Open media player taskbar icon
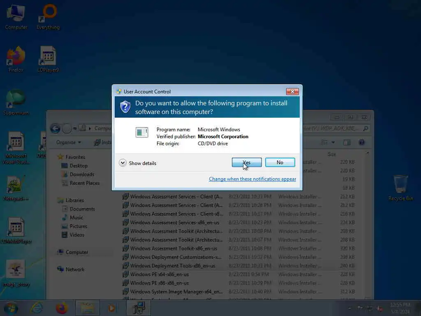This screenshot has height=316, width=421. click(111, 308)
